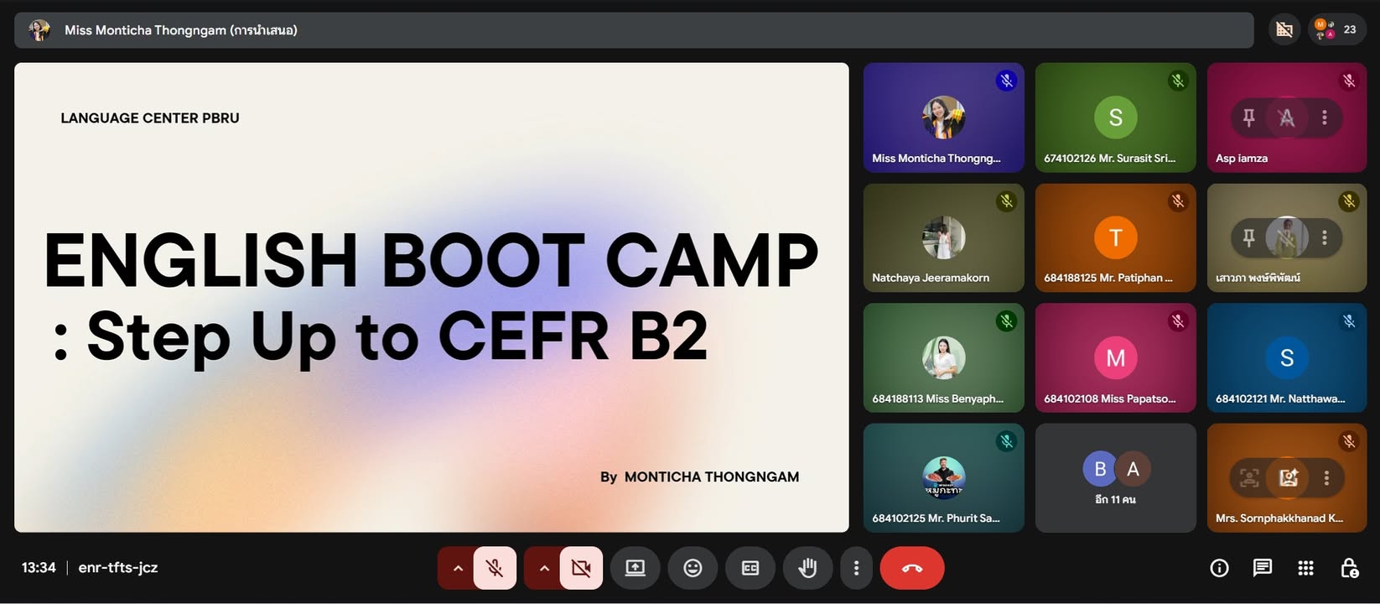Apply visual effects on Mrs. Sornphakkhanad tile
Image resolution: width=1380 pixels, height=604 pixels.
[1288, 478]
